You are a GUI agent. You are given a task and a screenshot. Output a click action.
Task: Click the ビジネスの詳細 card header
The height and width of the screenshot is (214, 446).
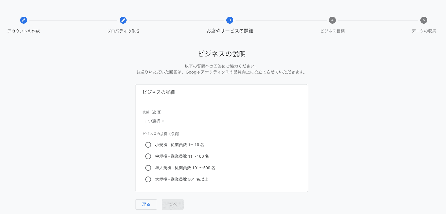click(158, 92)
